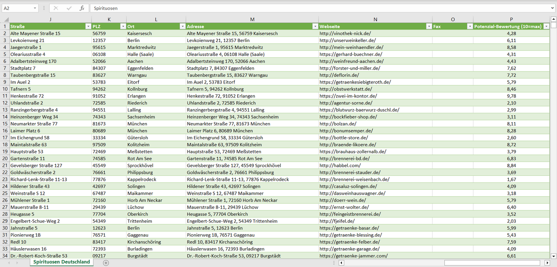557x267 pixels.
Task: Click the Enter checkmark icon in formula bar
Action: 69,8
